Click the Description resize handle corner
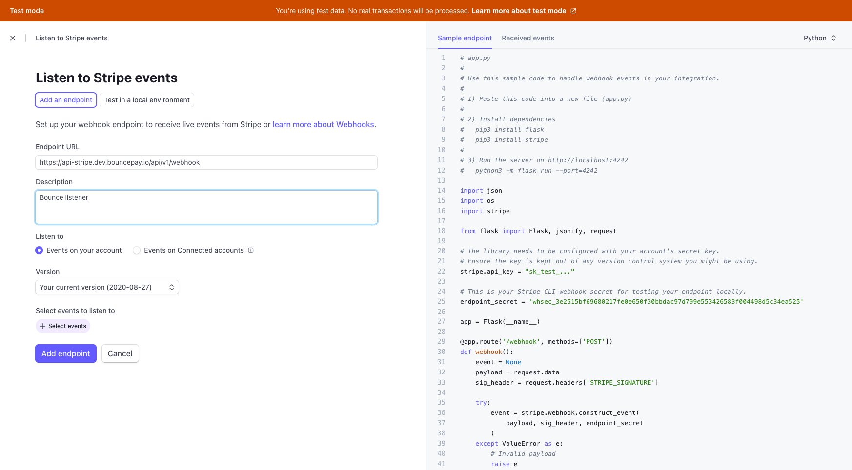852x470 pixels. pyautogui.click(x=375, y=221)
